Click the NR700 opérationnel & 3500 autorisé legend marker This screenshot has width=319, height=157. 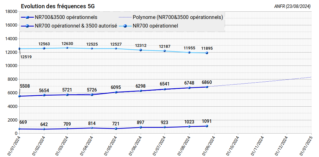28,26
